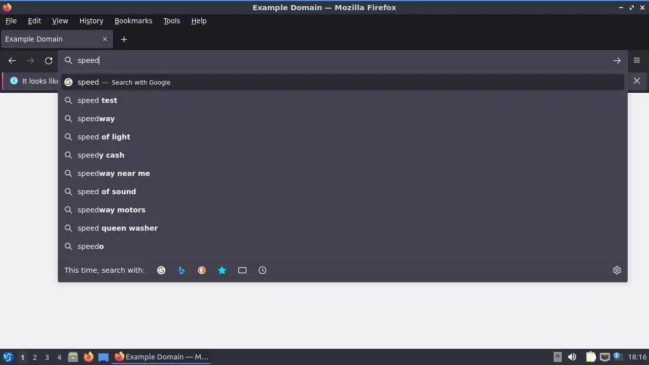Switch to workspace 2
649x365 pixels.
[x=34, y=357]
